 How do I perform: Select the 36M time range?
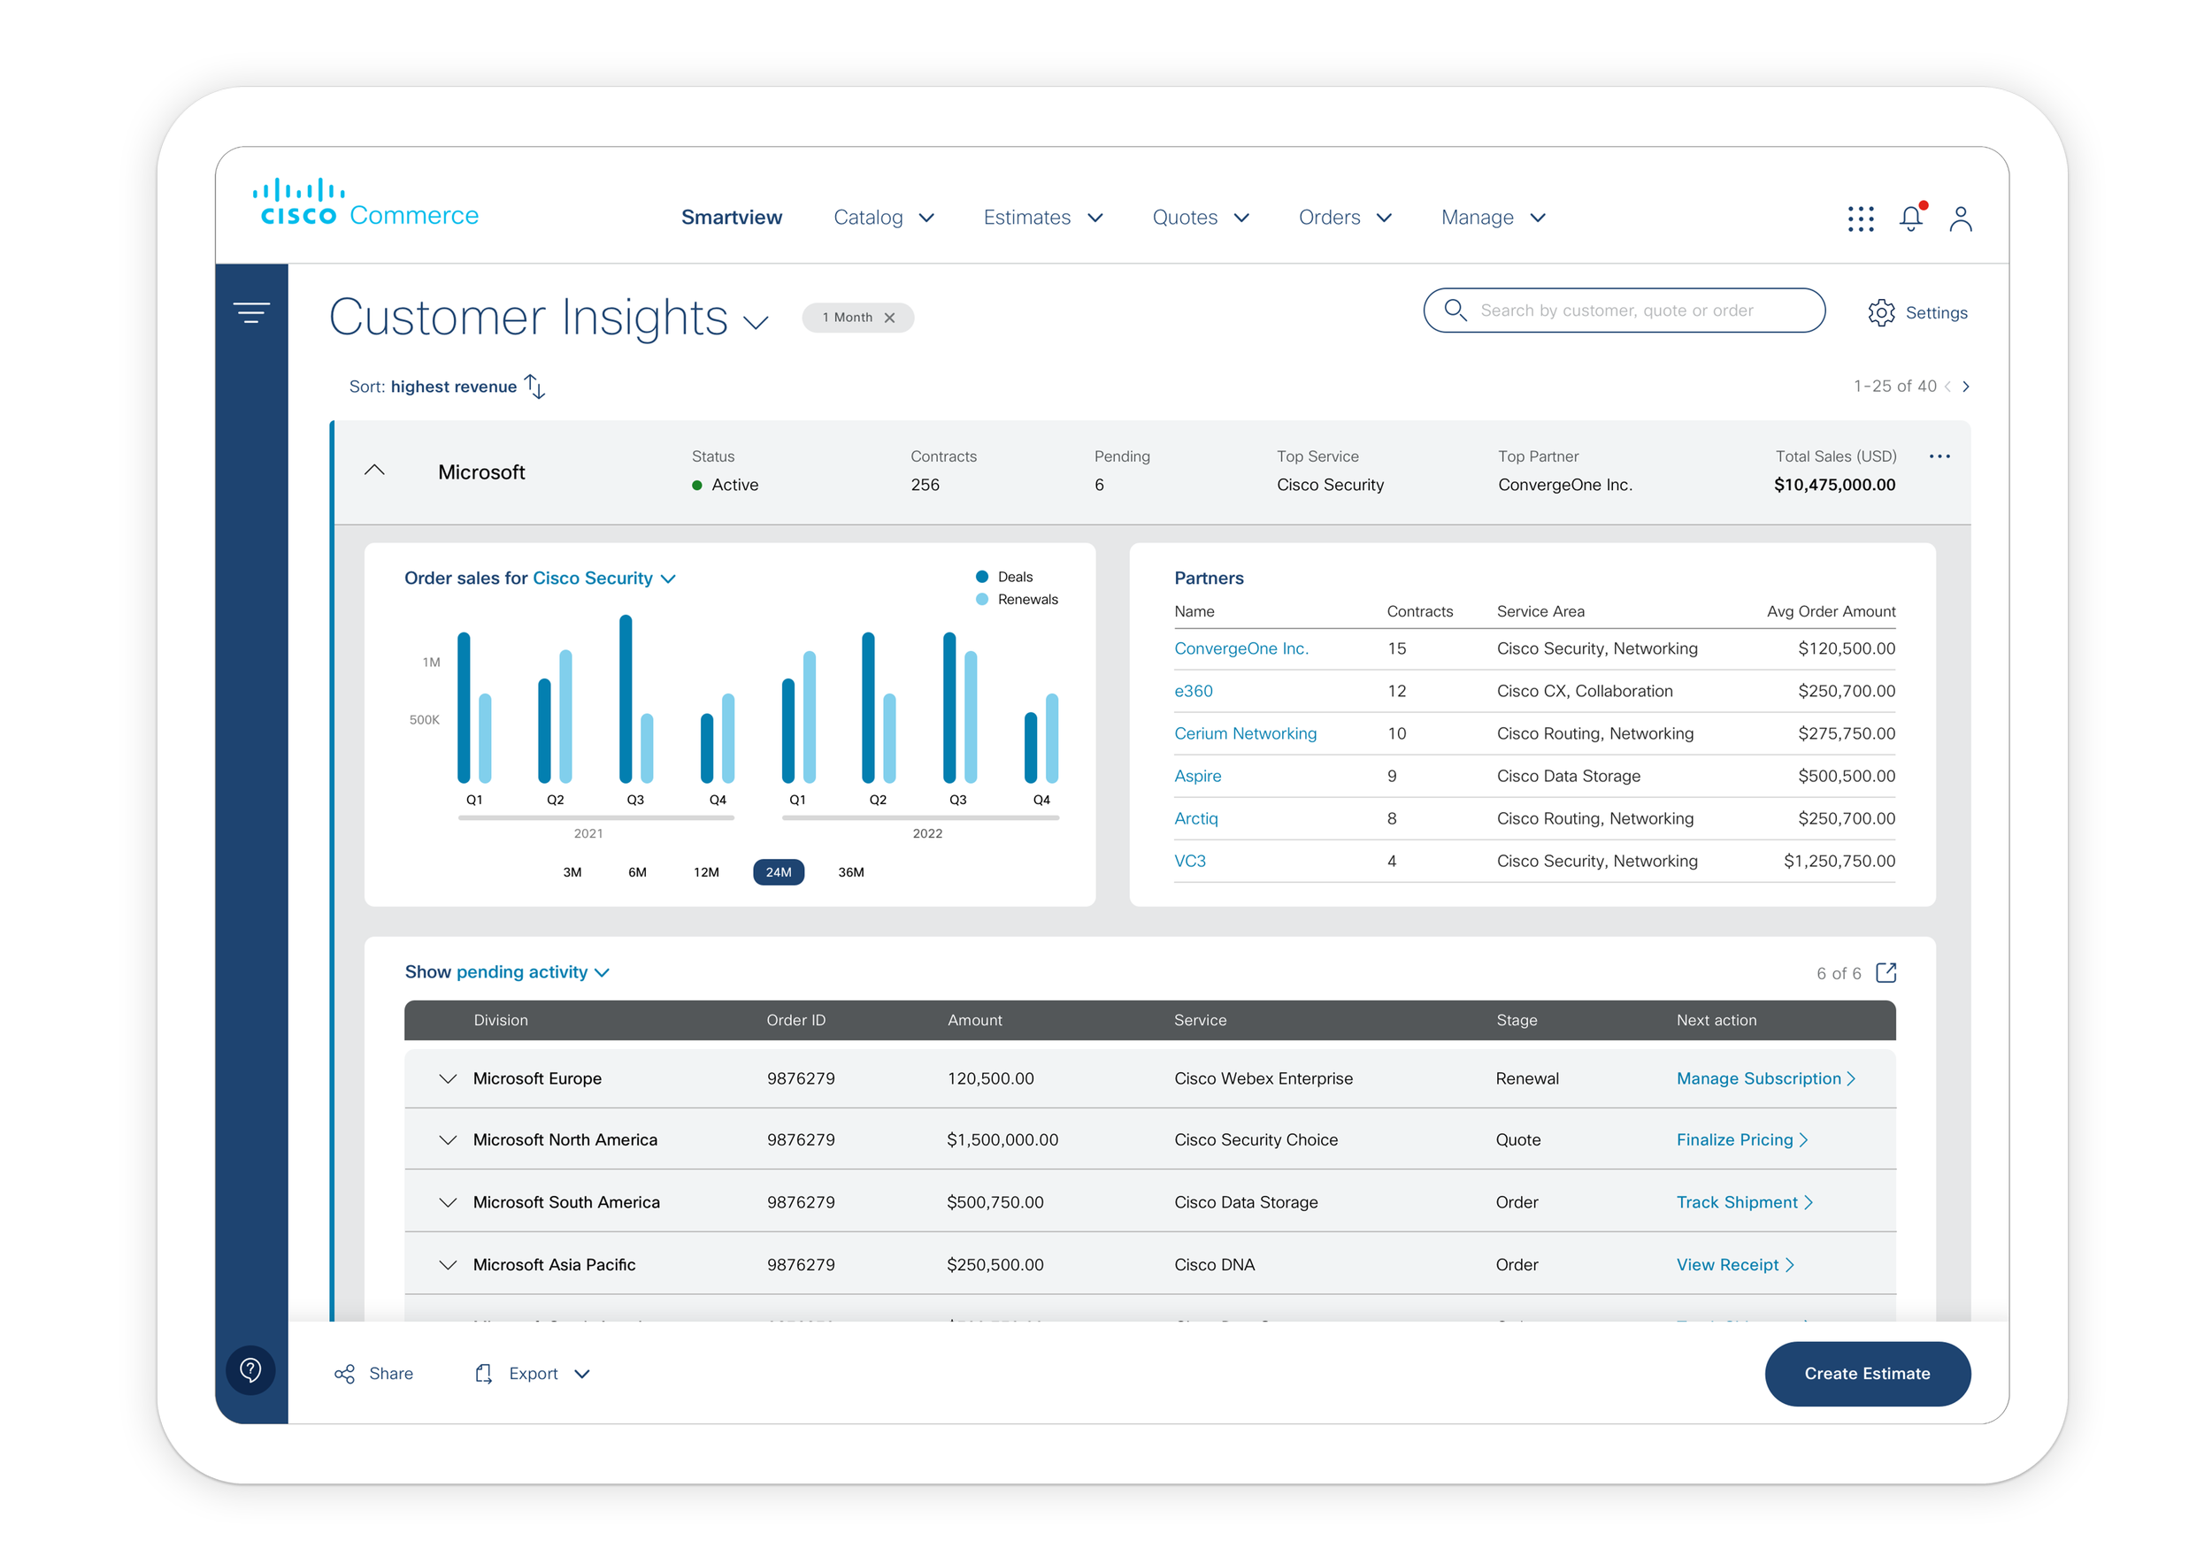850,872
